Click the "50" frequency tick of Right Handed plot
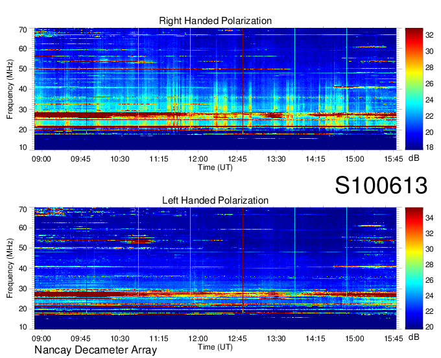441x358 pixels. [23, 69]
